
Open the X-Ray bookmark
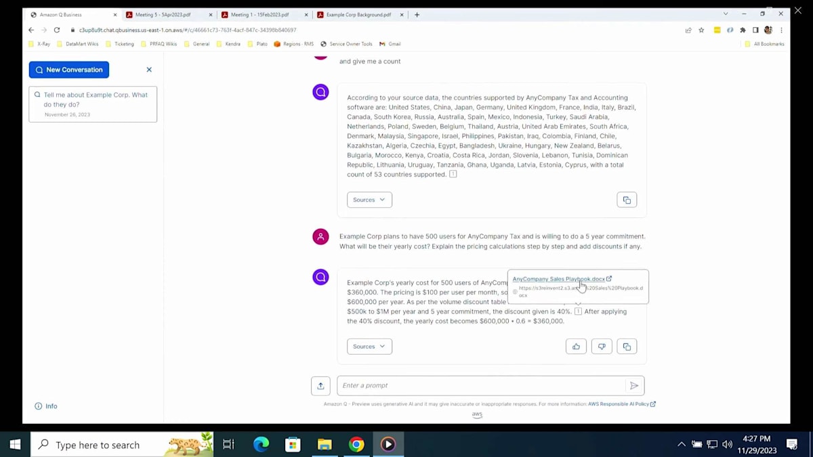point(39,44)
